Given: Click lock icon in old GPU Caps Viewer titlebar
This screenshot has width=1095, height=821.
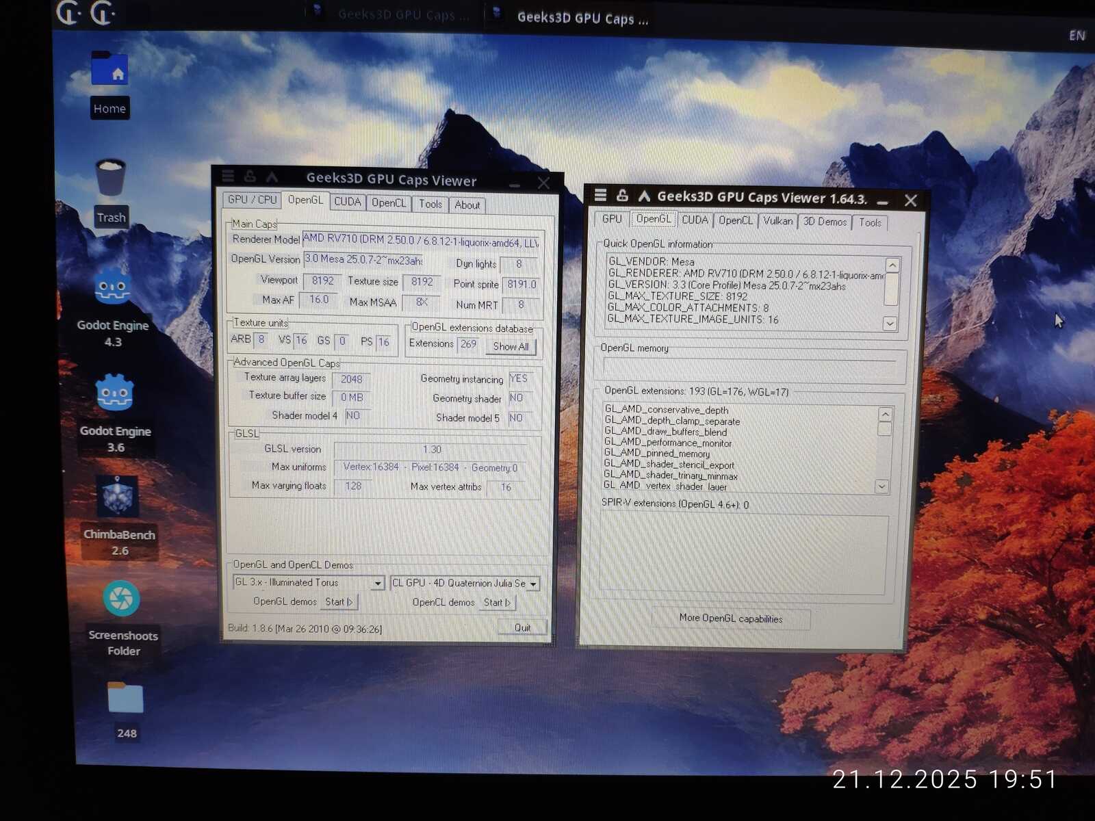Looking at the screenshot, I should 250,177.
